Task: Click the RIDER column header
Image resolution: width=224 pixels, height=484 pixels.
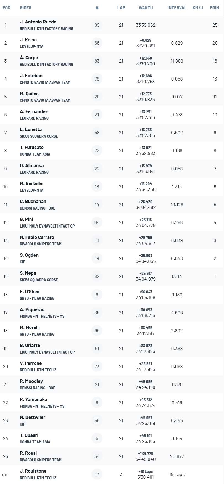Action: 26,8
